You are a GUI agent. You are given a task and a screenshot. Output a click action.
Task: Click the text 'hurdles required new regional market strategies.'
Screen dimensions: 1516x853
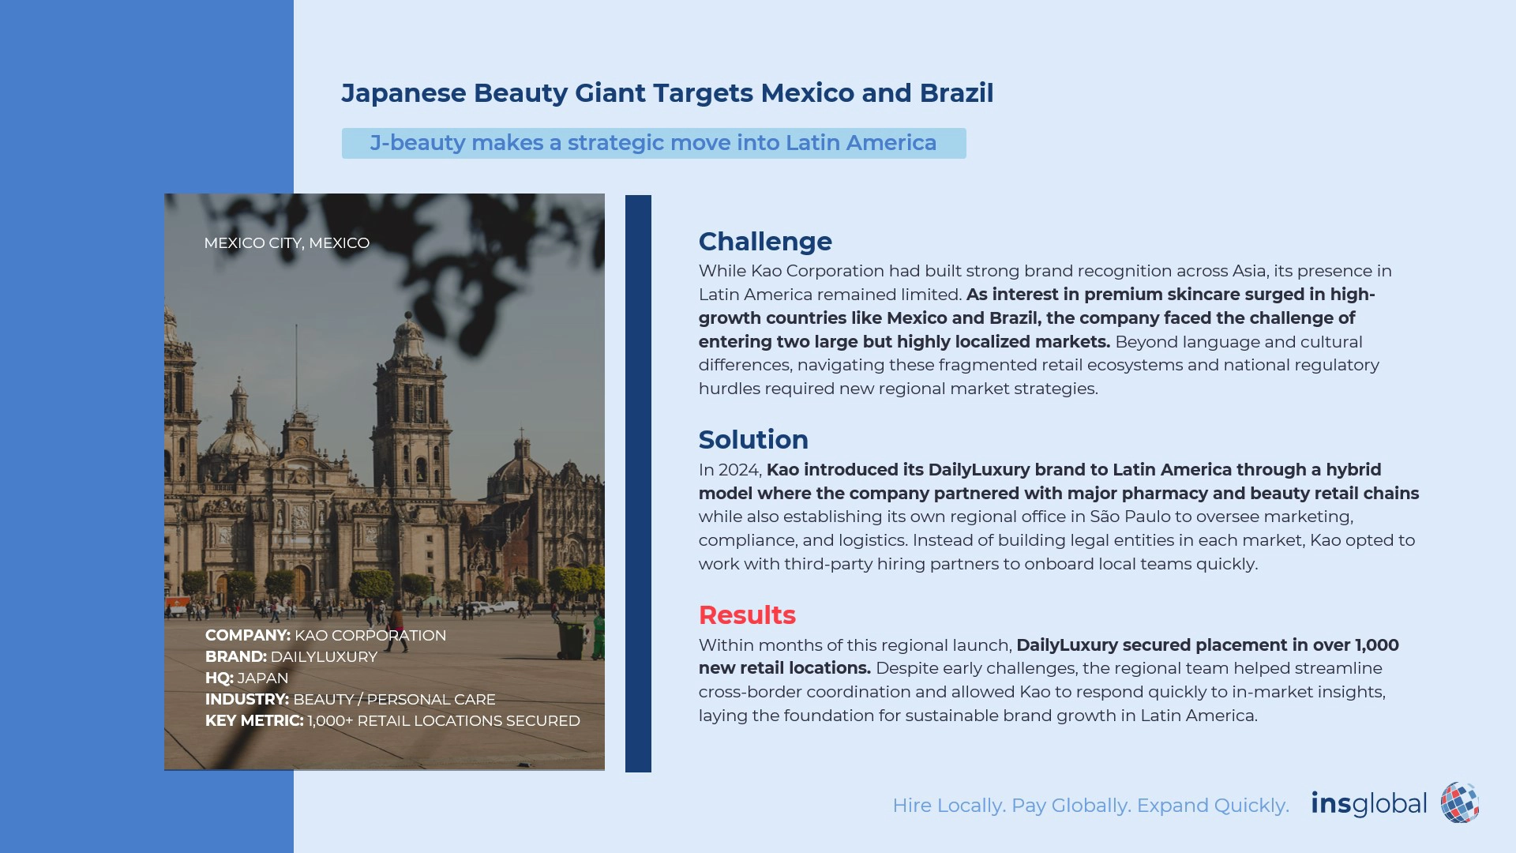pyautogui.click(x=898, y=389)
